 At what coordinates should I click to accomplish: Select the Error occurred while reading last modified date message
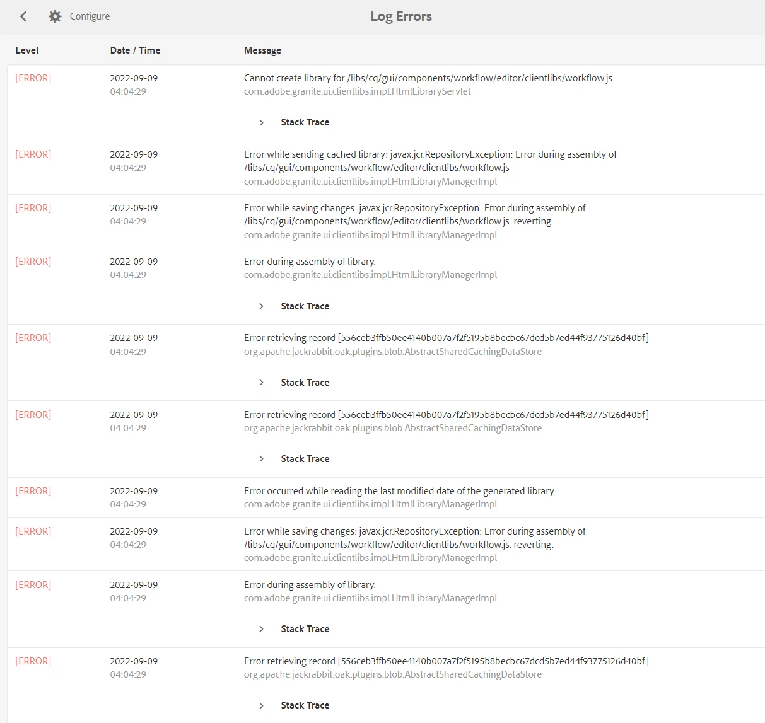[x=399, y=491]
